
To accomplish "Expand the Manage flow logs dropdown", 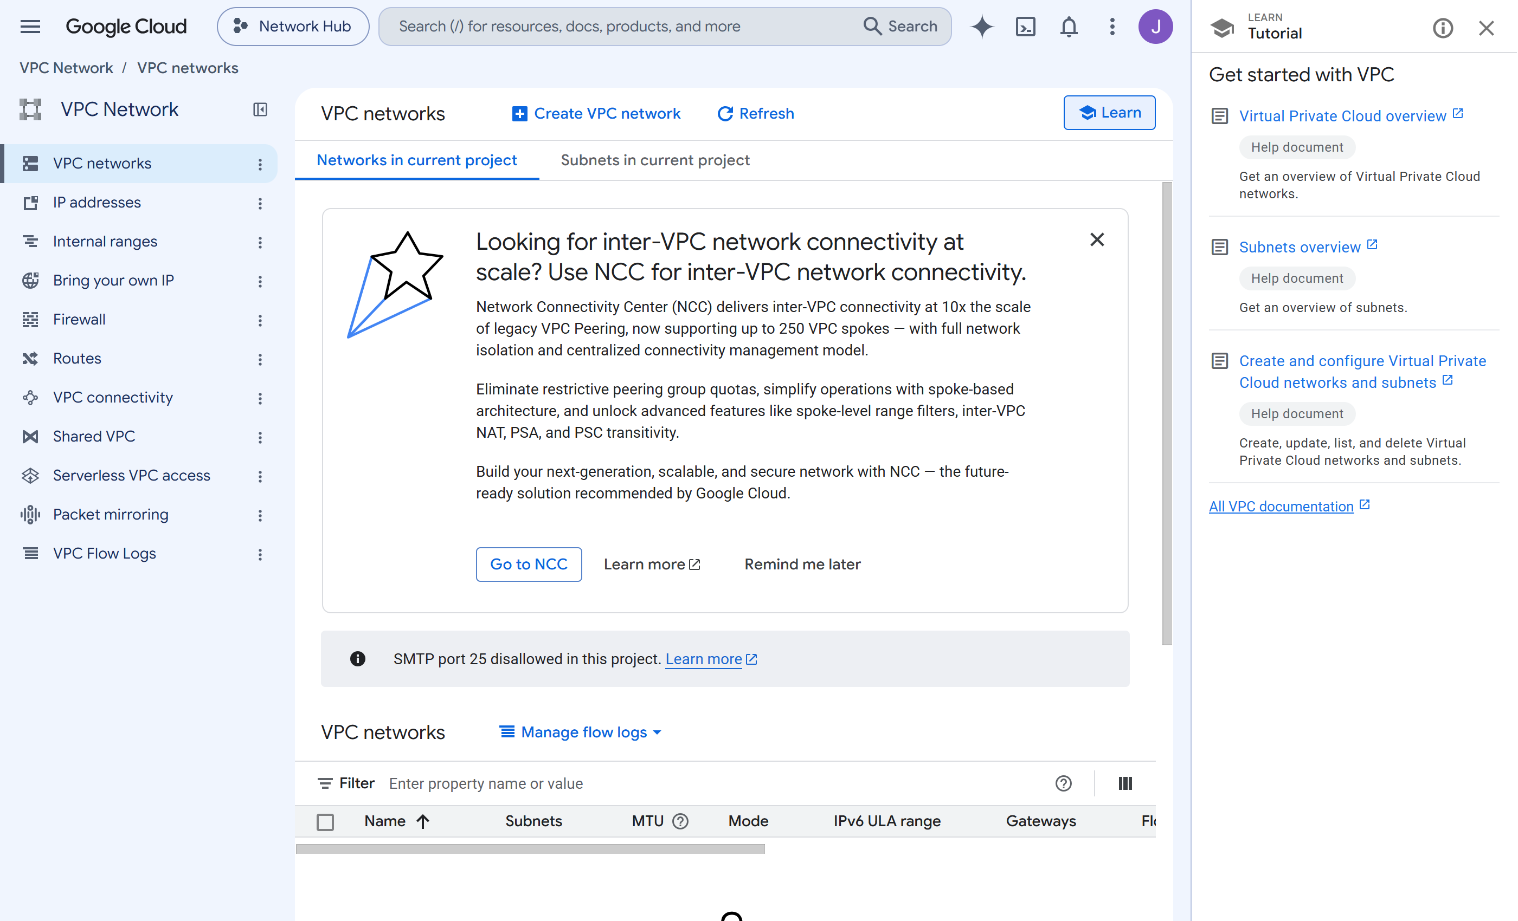I will (580, 731).
